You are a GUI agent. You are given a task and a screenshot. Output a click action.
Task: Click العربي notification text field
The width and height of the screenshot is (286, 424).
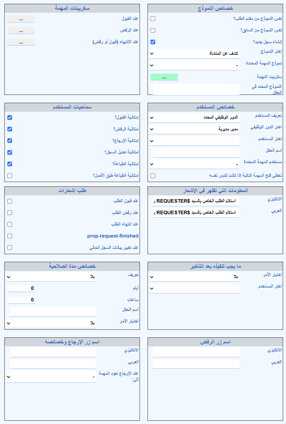point(196,213)
